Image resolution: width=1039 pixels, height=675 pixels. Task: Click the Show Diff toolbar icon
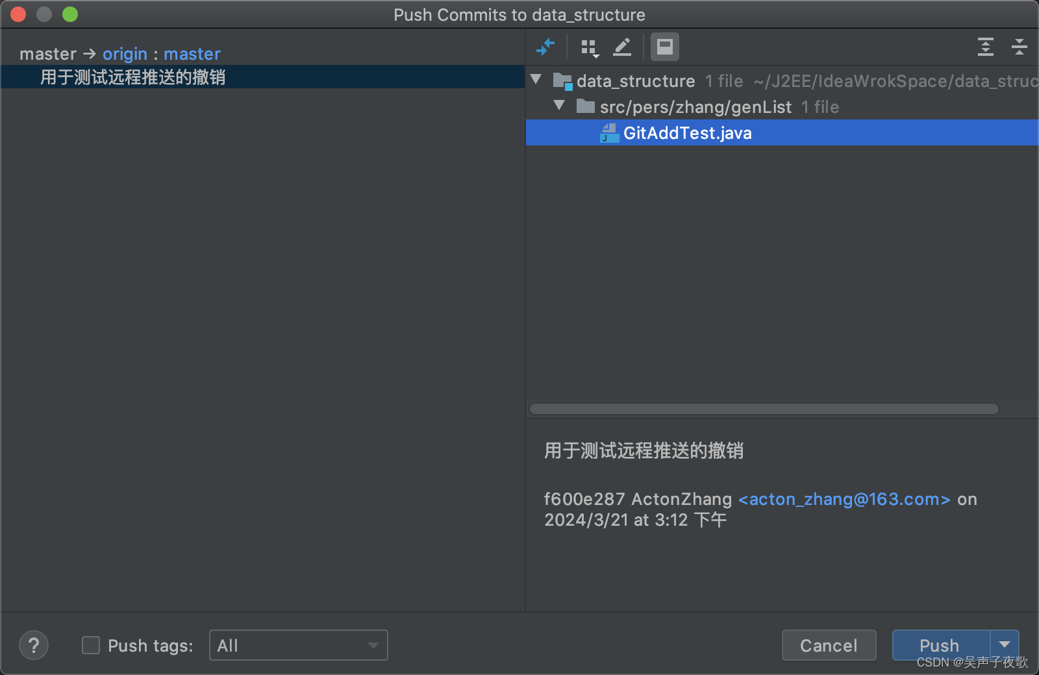pyautogui.click(x=545, y=47)
